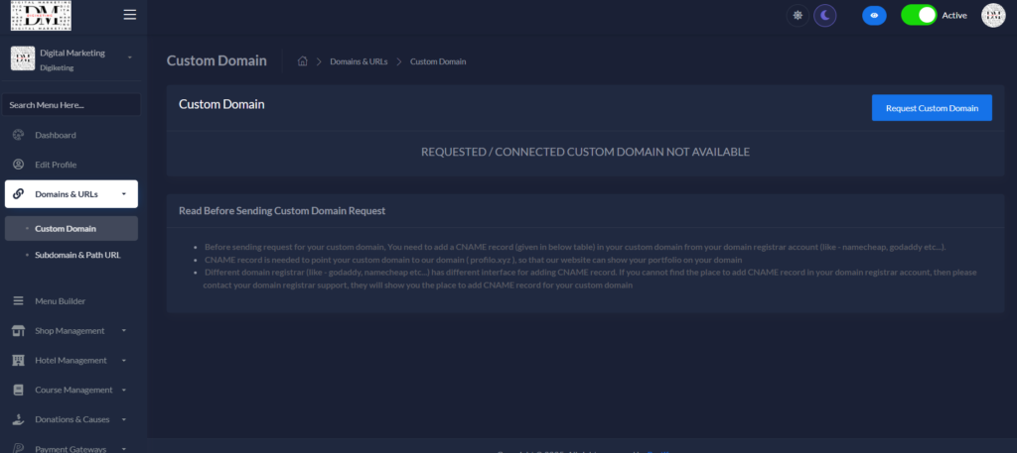Open Dashboard menu item
The height and width of the screenshot is (453, 1017).
[x=72, y=135]
